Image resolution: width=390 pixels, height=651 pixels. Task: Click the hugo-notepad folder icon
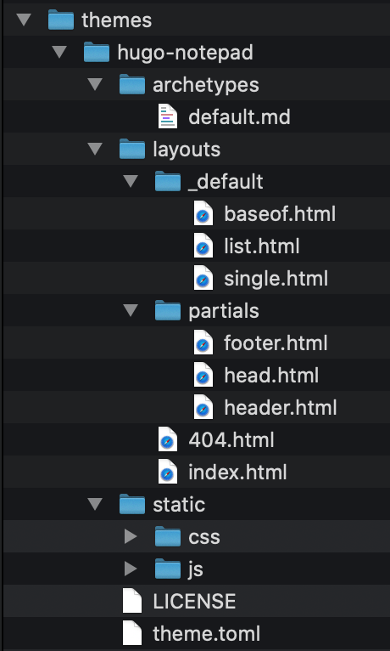pyautogui.click(x=97, y=53)
